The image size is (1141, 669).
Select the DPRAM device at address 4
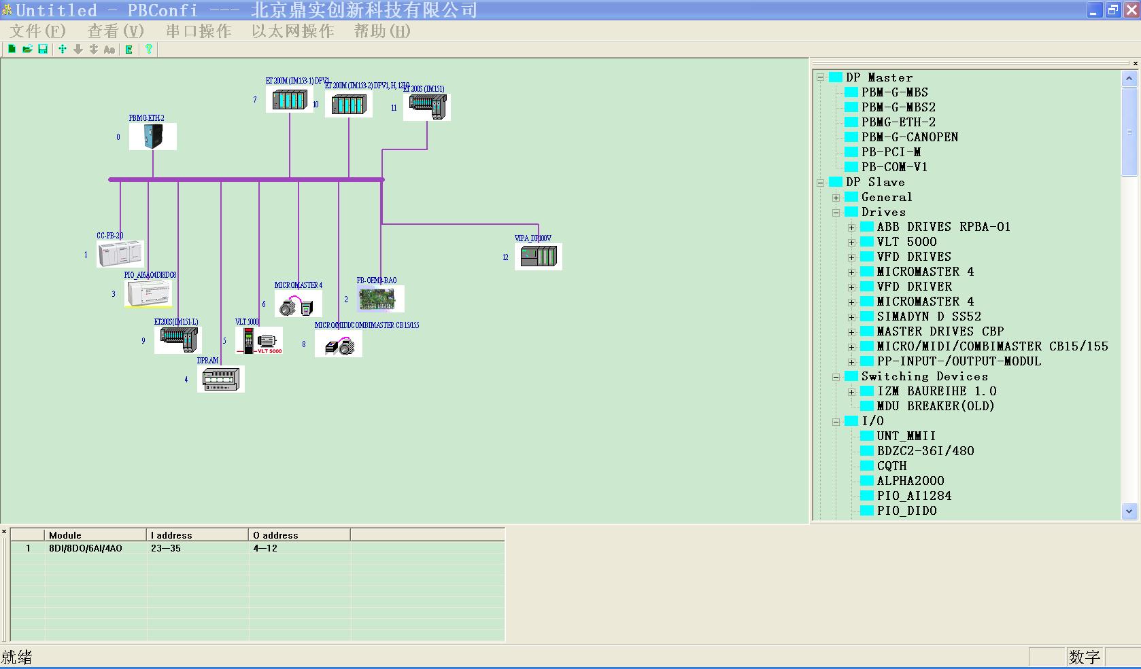point(220,379)
